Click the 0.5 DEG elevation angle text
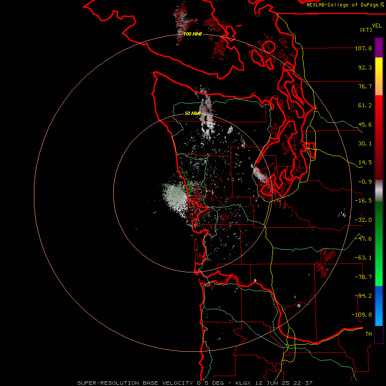Image resolution: width=386 pixels, height=386 pixels. tap(210, 383)
